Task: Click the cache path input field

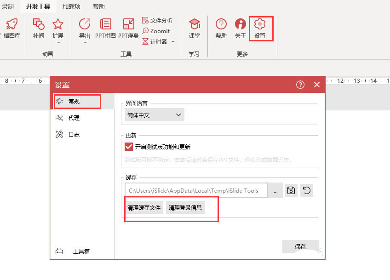Action: (x=196, y=190)
